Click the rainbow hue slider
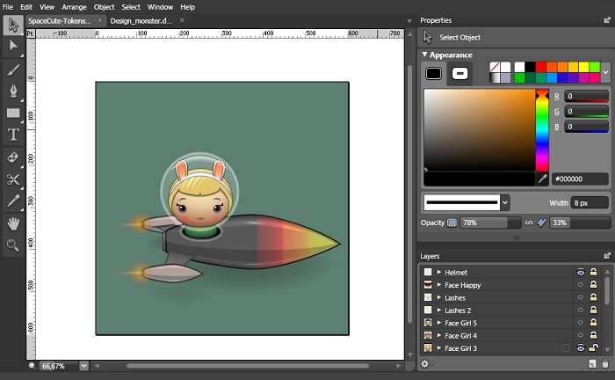The image size is (615, 380). pyautogui.click(x=542, y=130)
